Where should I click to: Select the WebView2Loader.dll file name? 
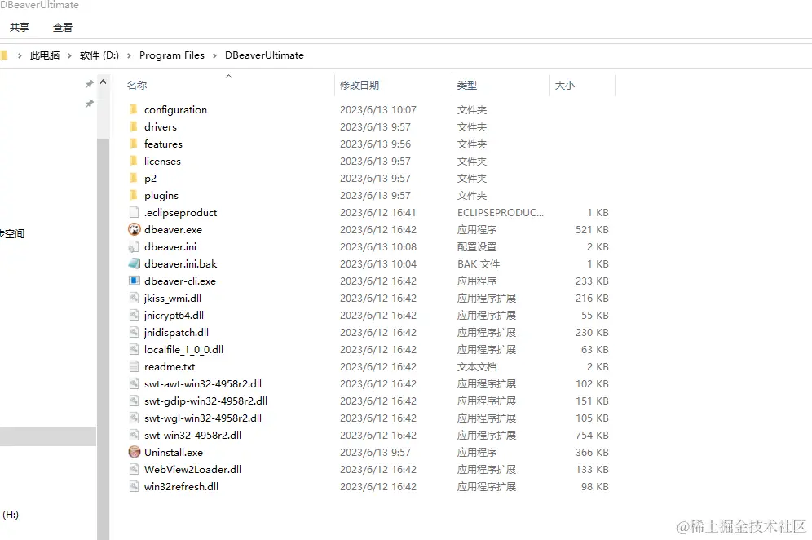192,470
